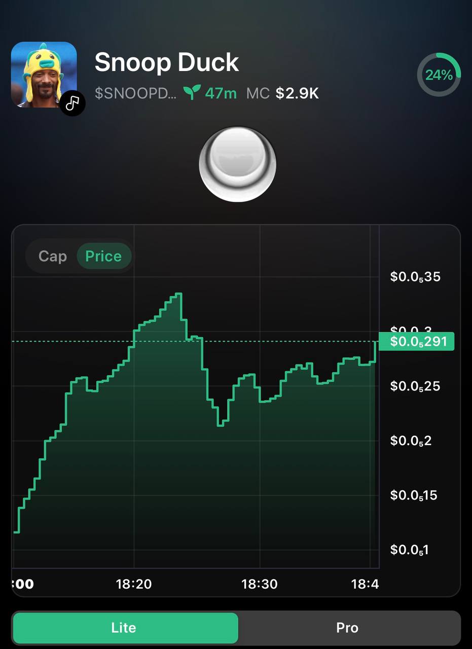Screen dimensions: 472x649
Task: Tap the music note badge on avatar
Action: [73, 103]
